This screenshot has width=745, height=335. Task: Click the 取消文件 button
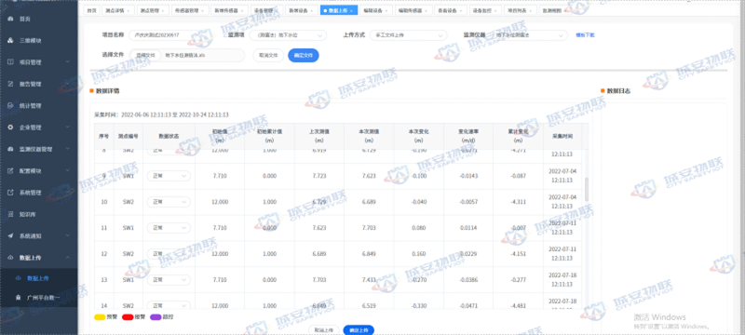click(x=268, y=56)
